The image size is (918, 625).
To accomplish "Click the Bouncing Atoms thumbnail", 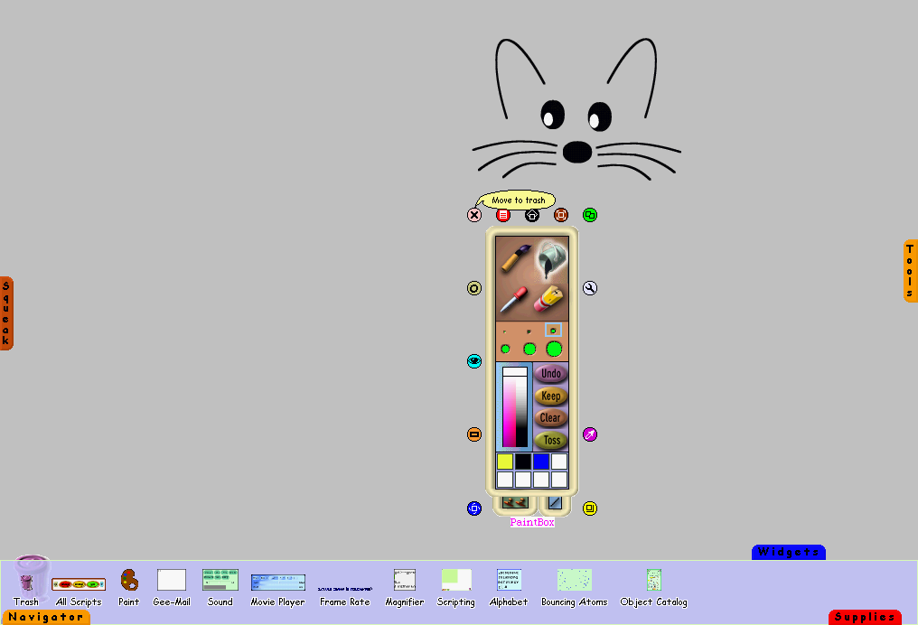I will (574, 580).
